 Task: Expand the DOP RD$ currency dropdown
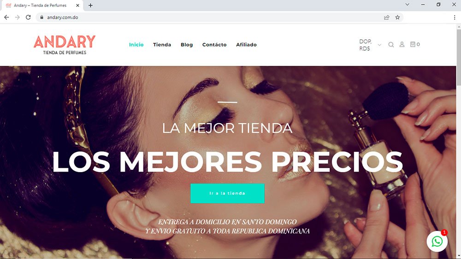(371, 45)
